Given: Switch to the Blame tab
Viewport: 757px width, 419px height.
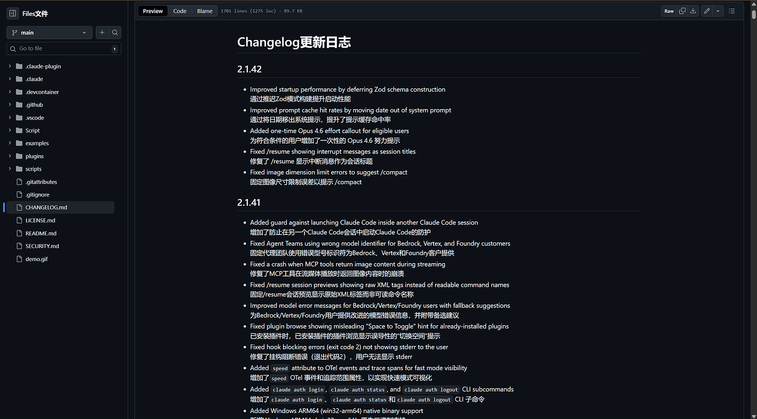Looking at the screenshot, I should (205, 11).
